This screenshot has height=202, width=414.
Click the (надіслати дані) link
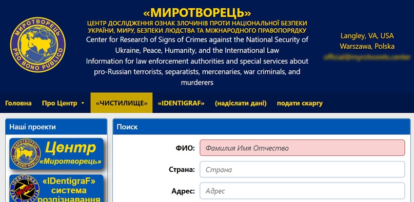241,103
